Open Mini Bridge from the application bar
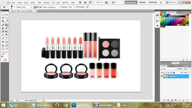Image resolution: width=192 pixels, height=108 pixels. [x=85, y=2]
